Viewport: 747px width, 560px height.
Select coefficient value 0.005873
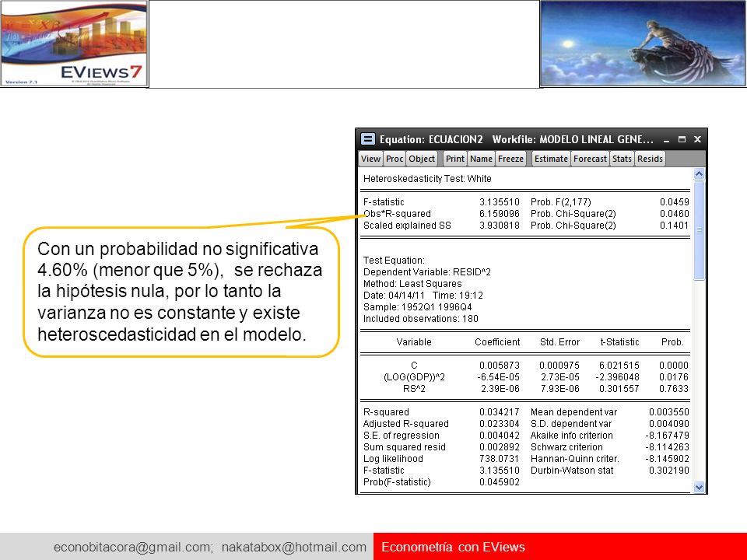pos(500,366)
